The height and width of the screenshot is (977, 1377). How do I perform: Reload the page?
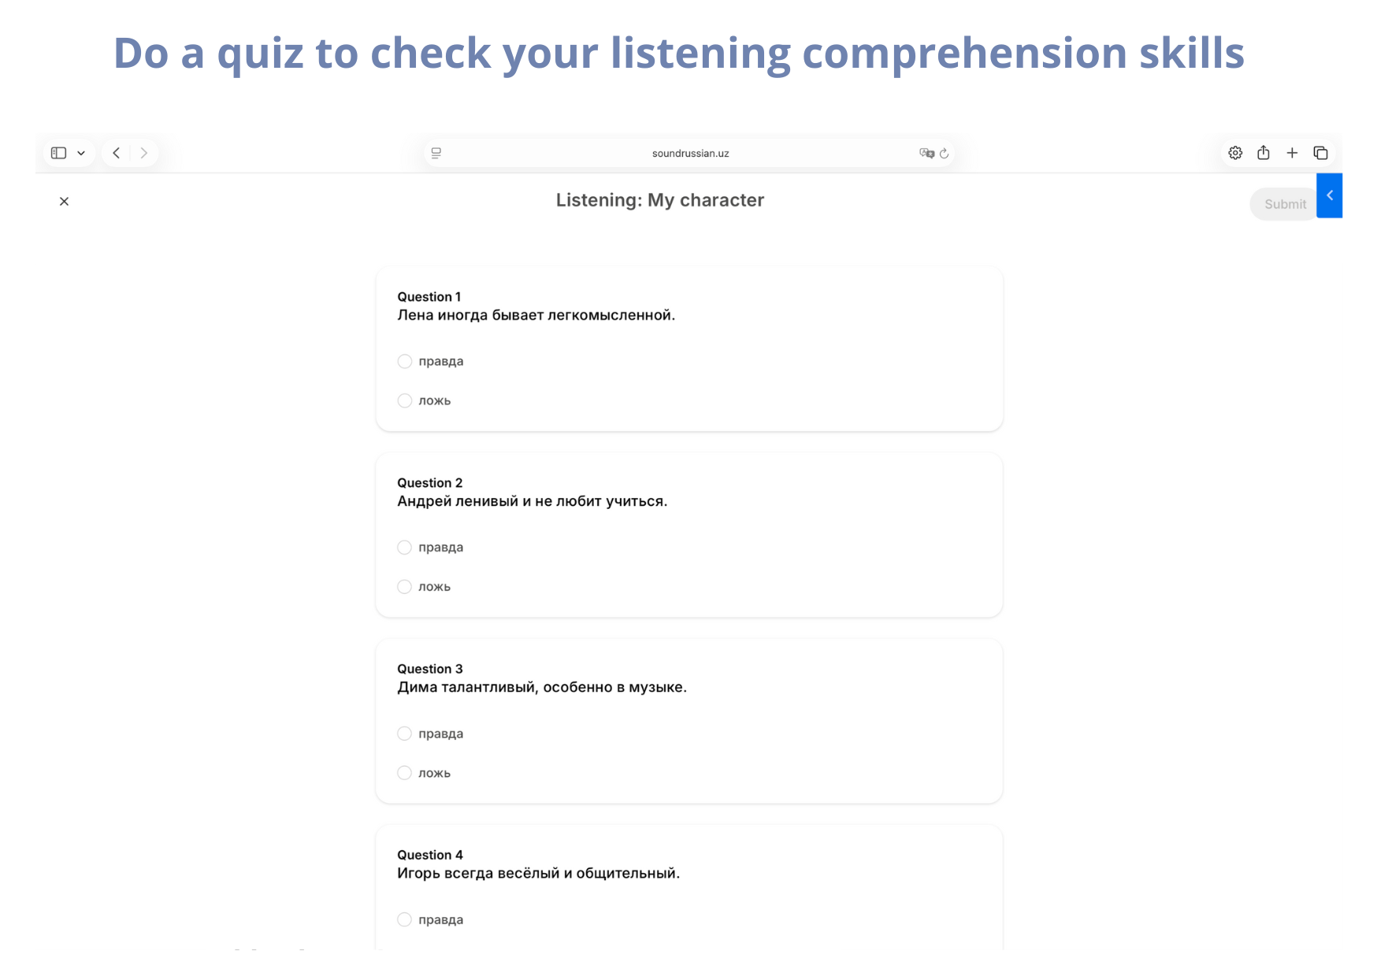pos(944,153)
